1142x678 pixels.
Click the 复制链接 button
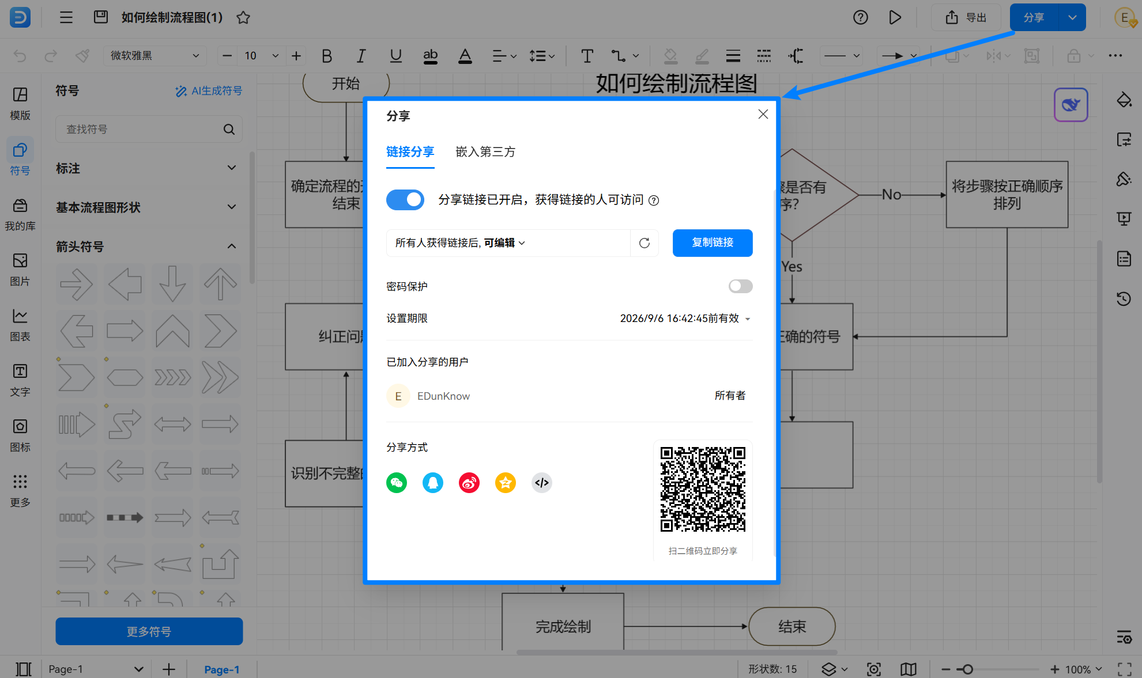coord(713,243)
